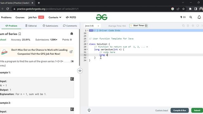
Task: Bookmark this page with star icon
Action: 183,9
